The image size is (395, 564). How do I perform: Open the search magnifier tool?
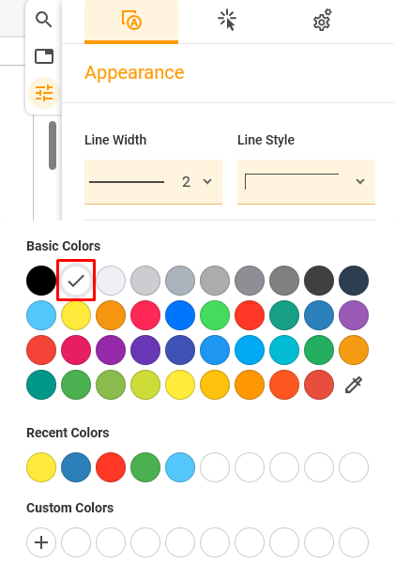click(43, 20)
